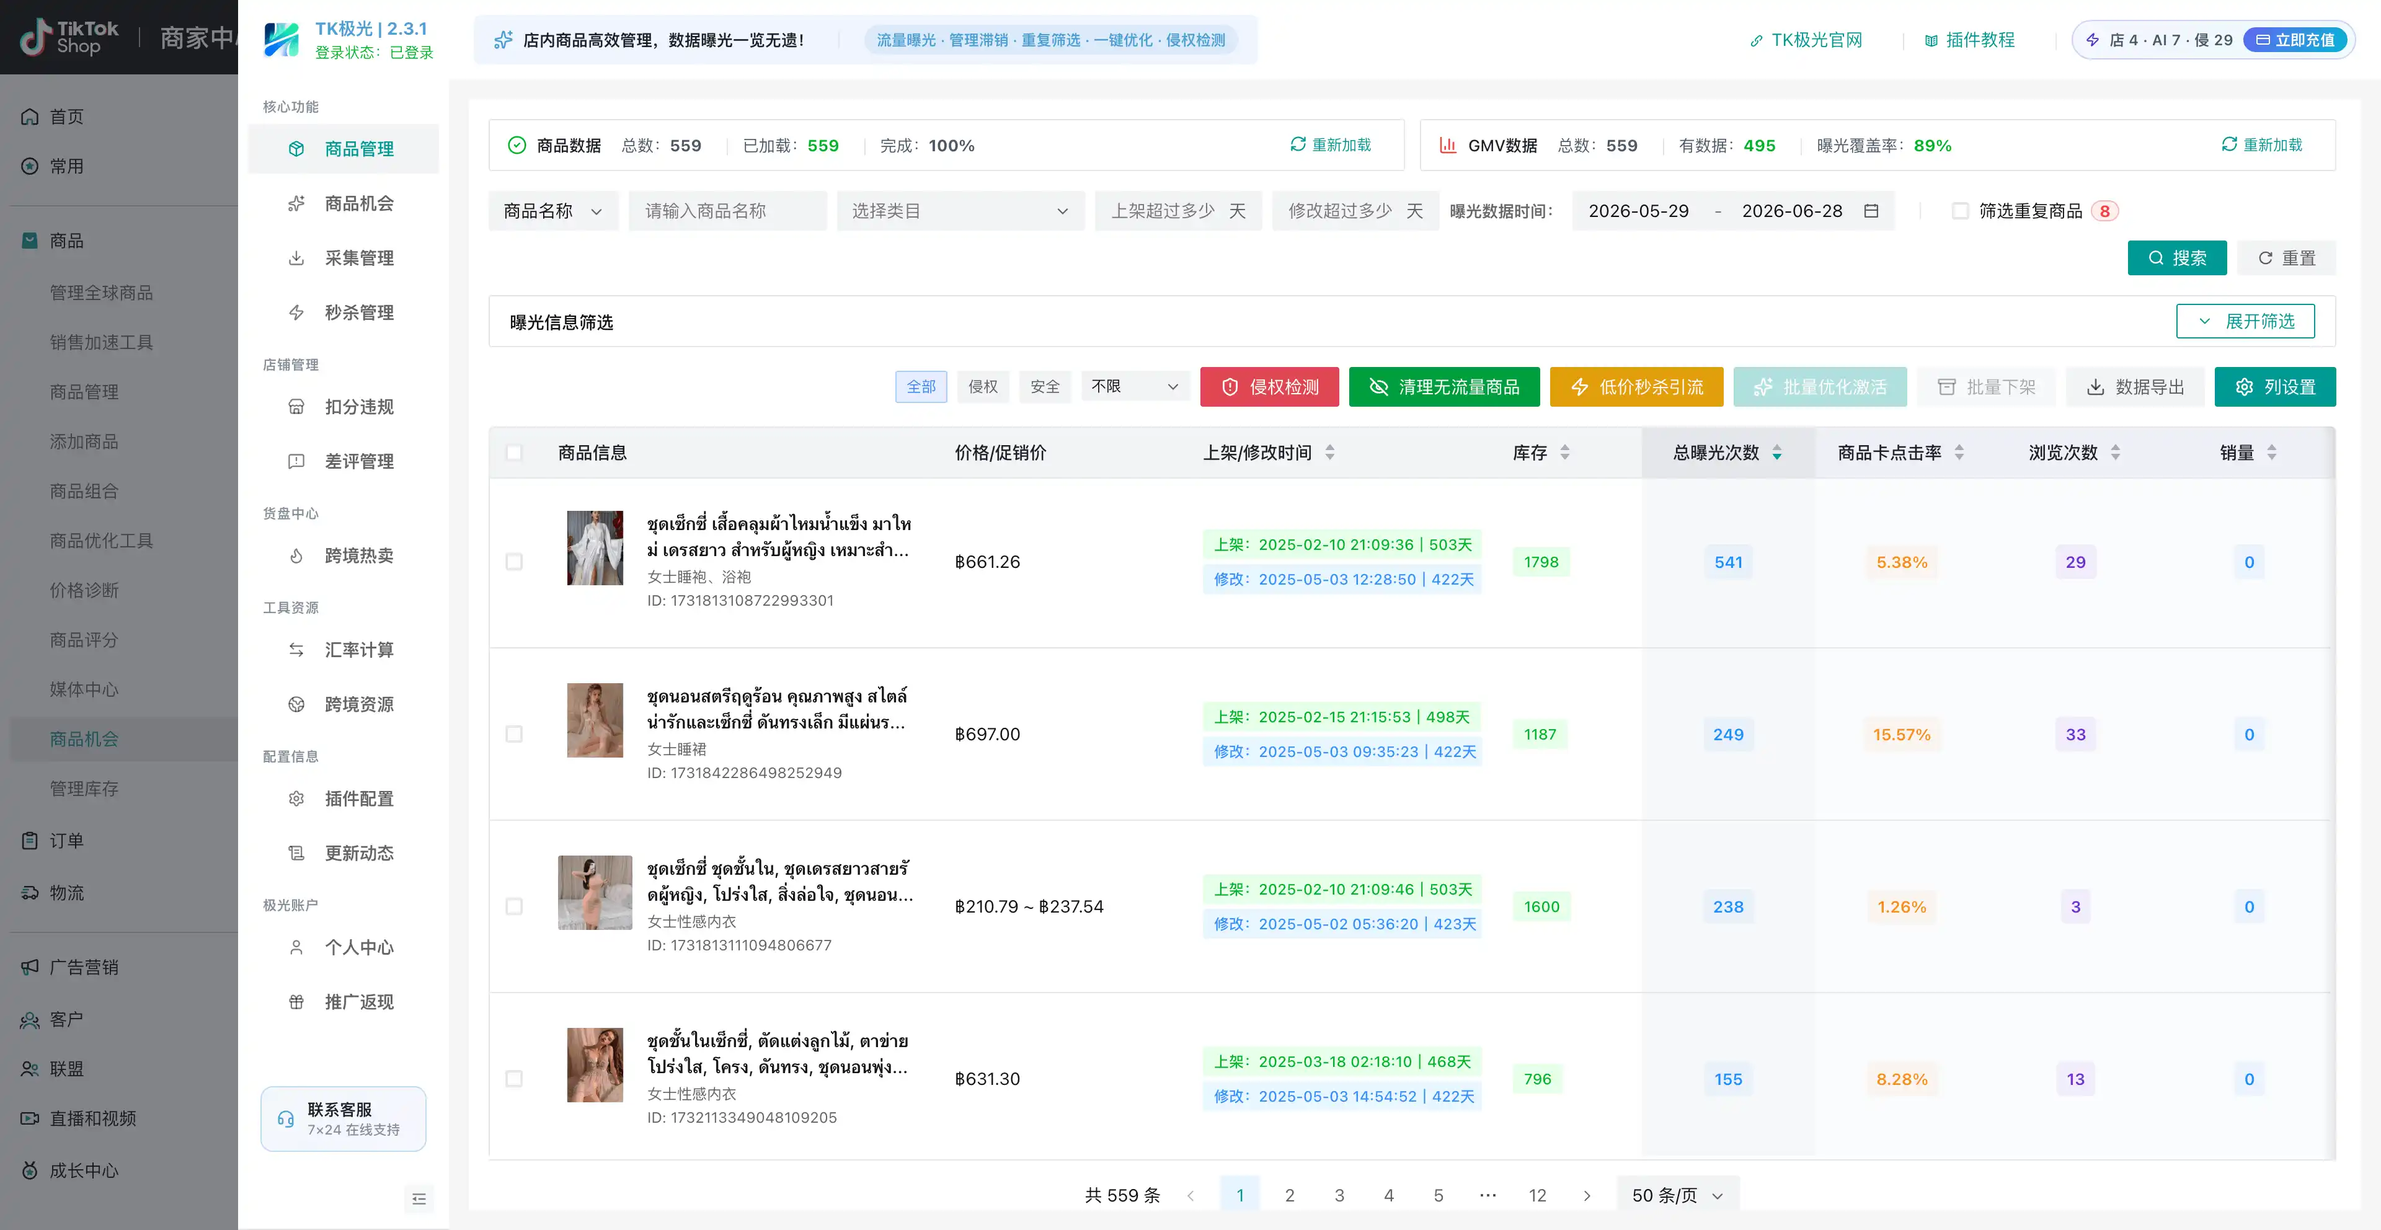
Task: Click the TikTok Shop logo
Action: point(70,37)
